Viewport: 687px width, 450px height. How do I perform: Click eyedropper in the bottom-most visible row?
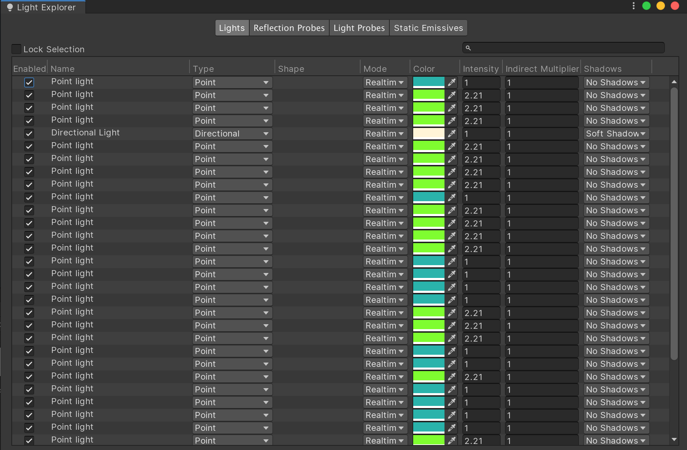452,441
